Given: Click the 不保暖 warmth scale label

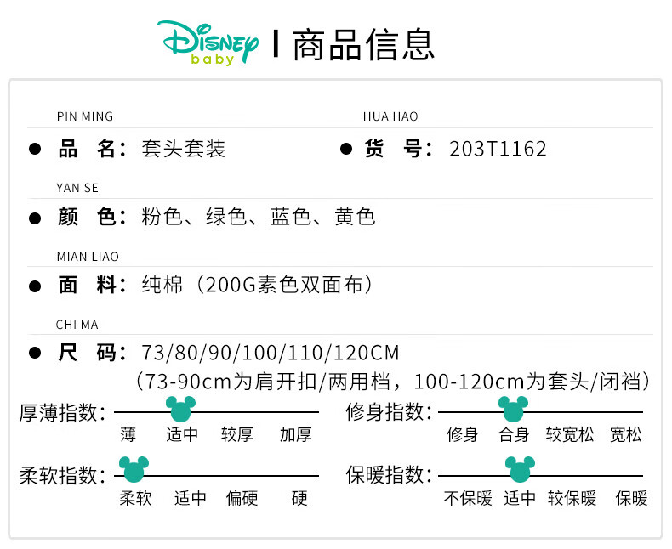Looking at the screenshot, I should pyautogui.click(x=468, y=498).
